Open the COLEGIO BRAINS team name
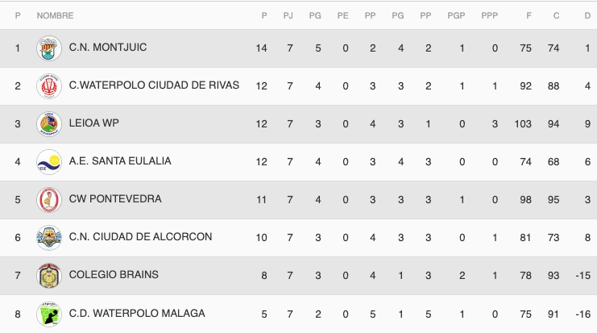 pos(114,275)
